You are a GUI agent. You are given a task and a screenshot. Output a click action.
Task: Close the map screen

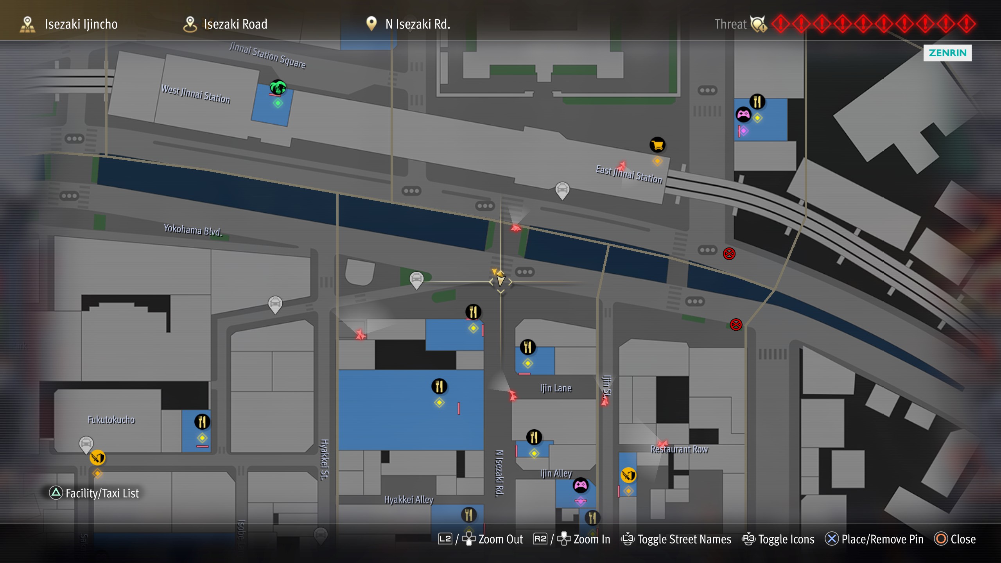pyautogui.click(x=955, y=539)
